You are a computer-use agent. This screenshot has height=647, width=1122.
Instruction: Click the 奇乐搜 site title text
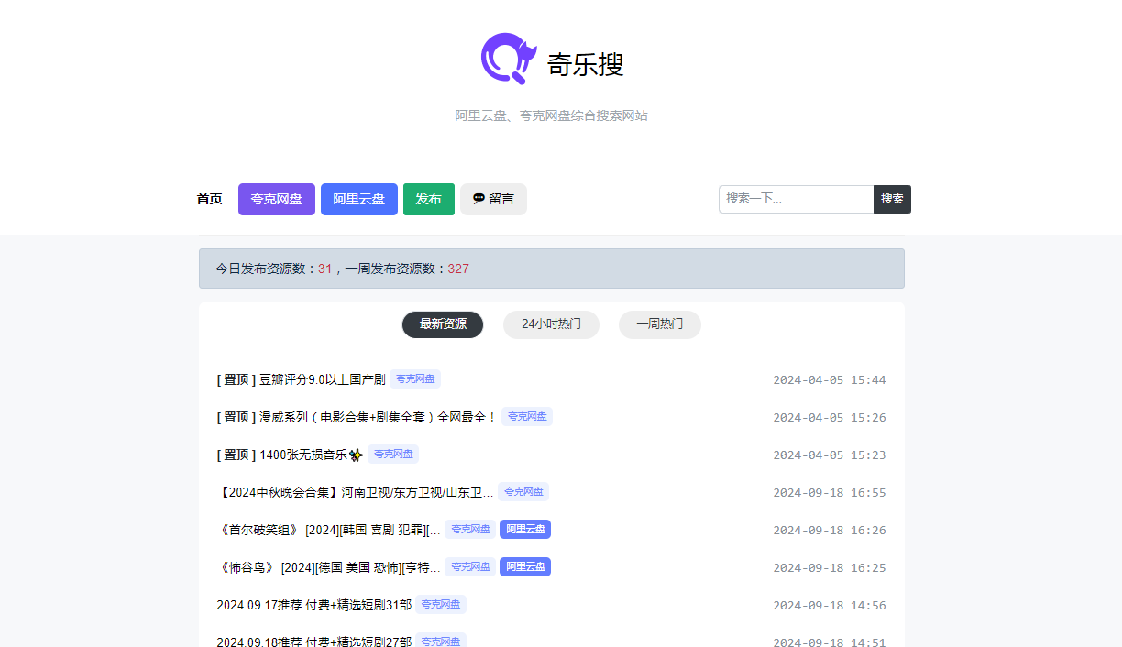[x=586, y=64]
